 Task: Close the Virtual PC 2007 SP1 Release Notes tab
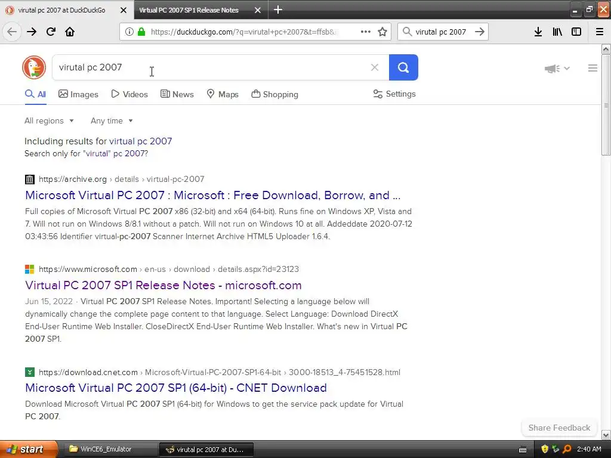[258, 10]
